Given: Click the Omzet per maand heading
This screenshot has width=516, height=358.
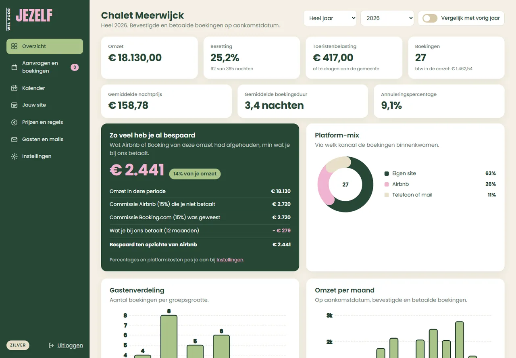Looking at the screenshot, I should 345,290.
